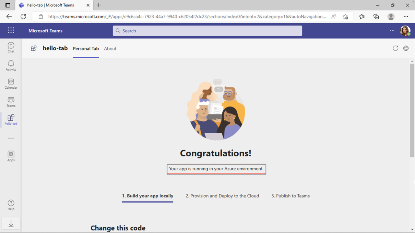Click the 'Change this code' heading
This screenshot has height=233, width=415.
(x=118, y=228)
